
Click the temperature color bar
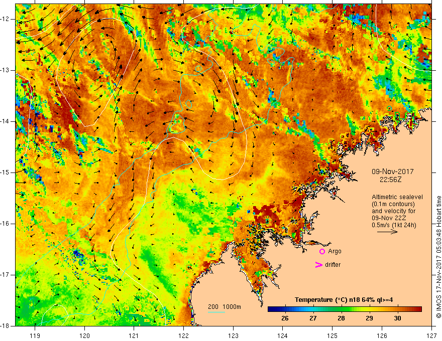click(x=345, y=309)
